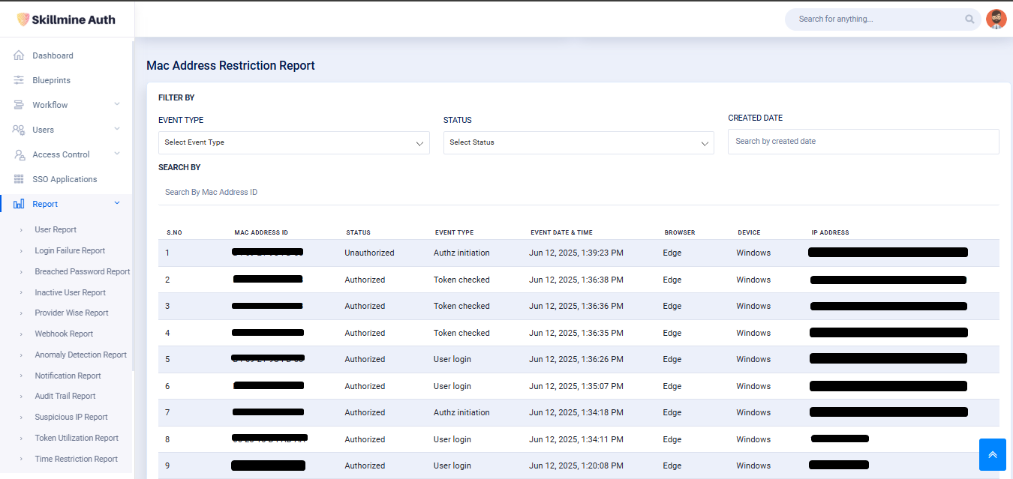Click the search magnifier icon
This screenshot has width=1013, height=479.
click(970, 19)
